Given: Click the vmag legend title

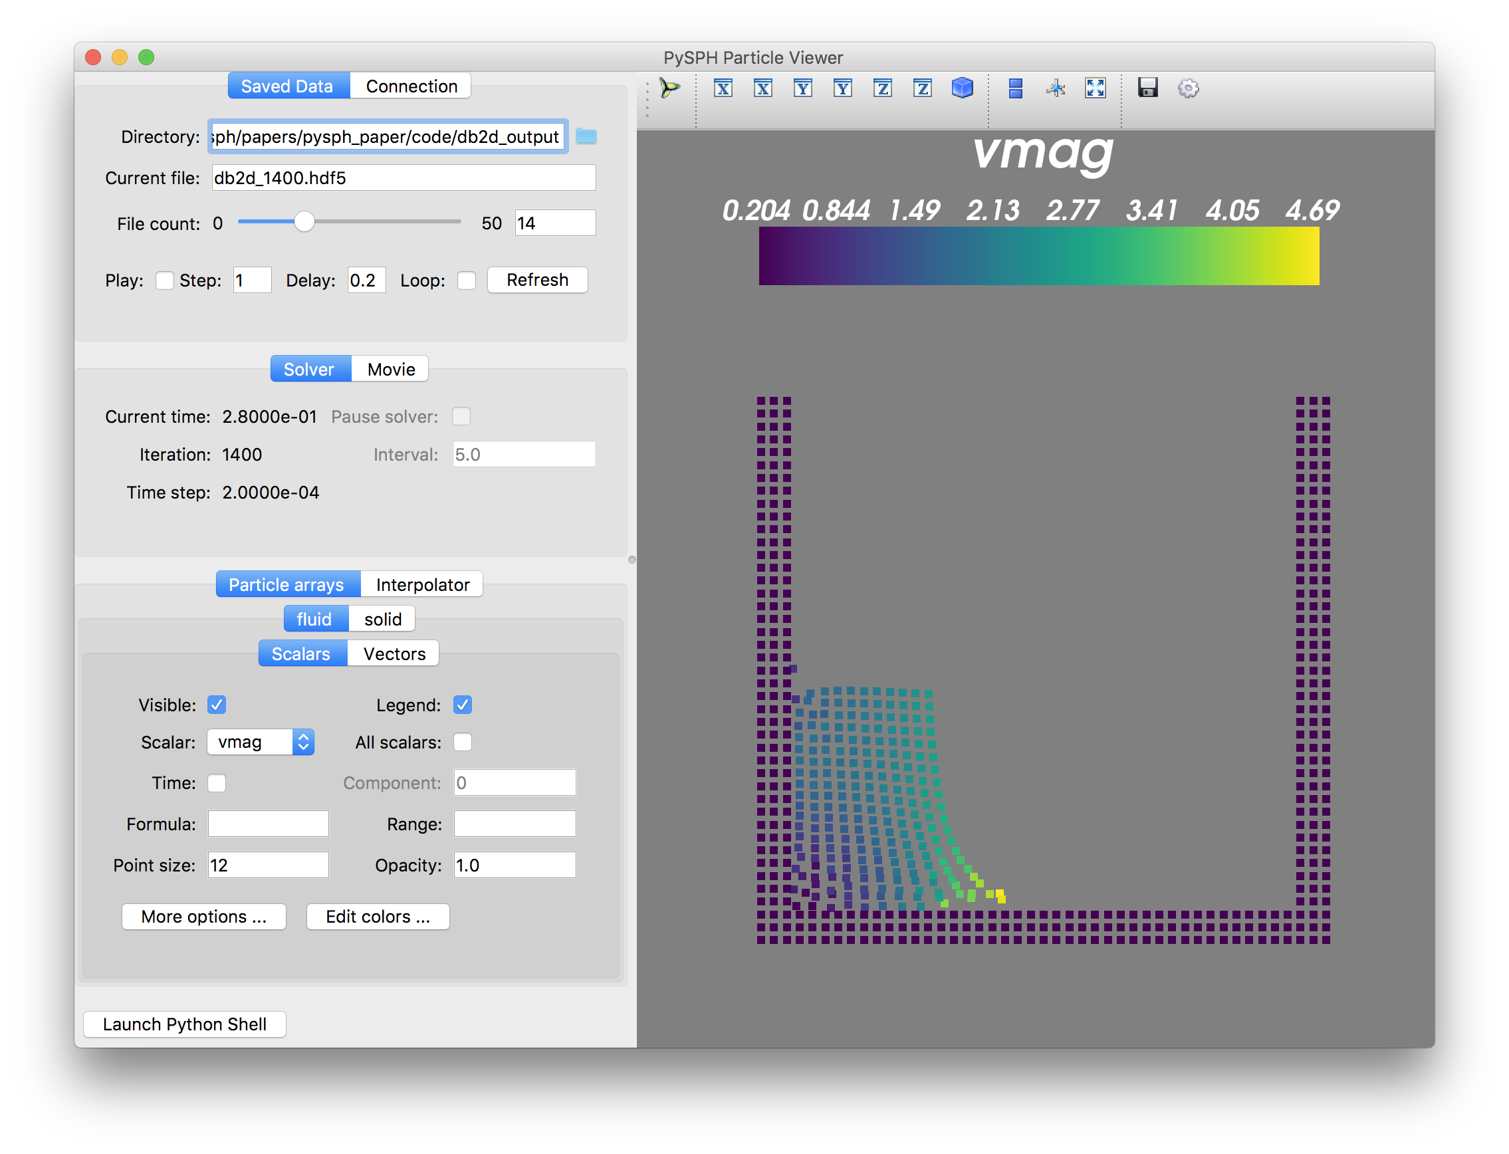Looking at the screenshot, I should point(1043,152).
